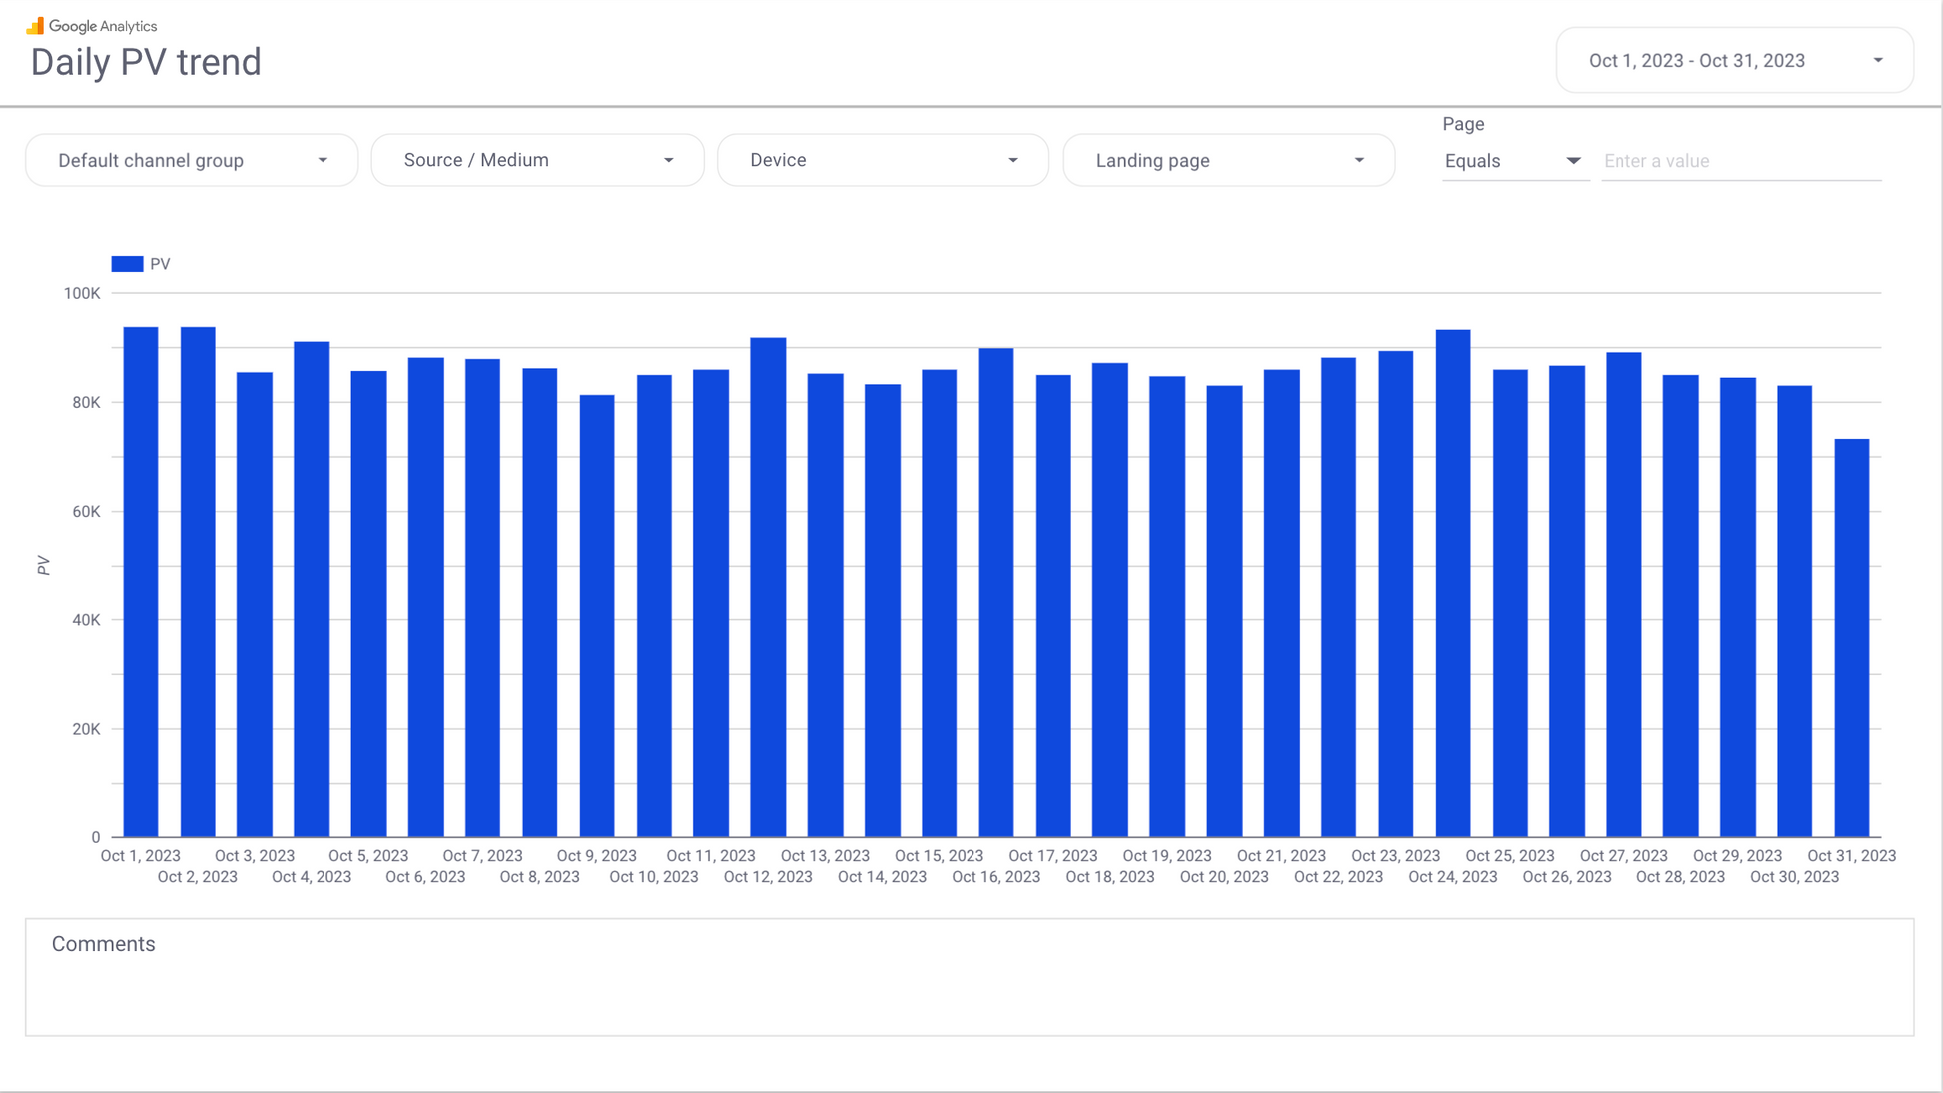Click the Daily PV trend title
The image size is (1943, 1093).
point(146,63)
